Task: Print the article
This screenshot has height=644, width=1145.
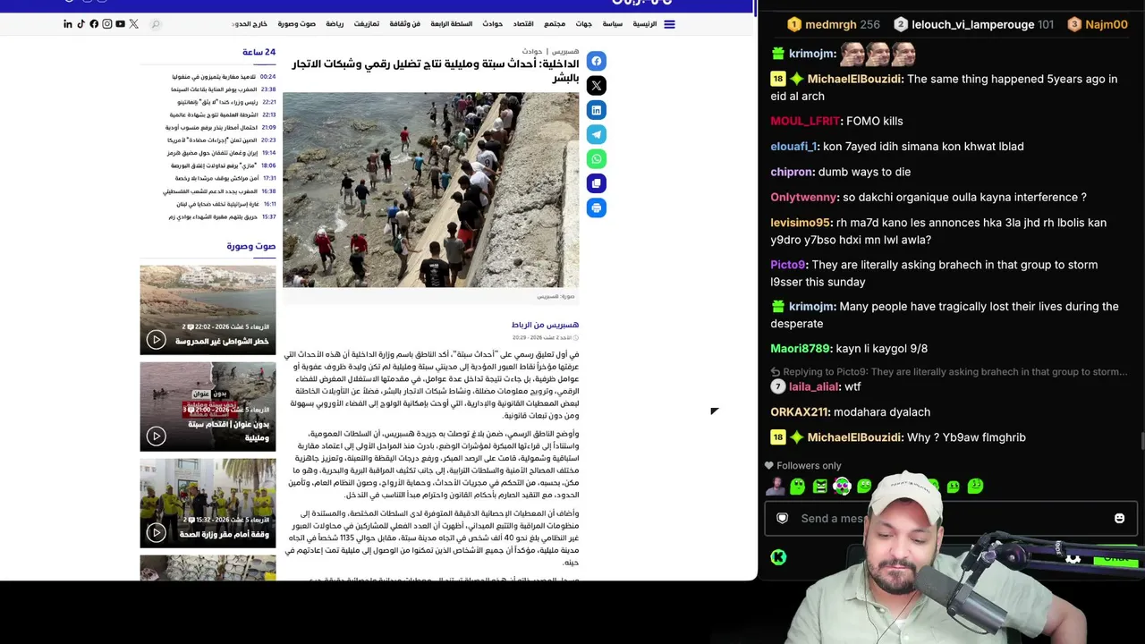Action: (597, 208)
